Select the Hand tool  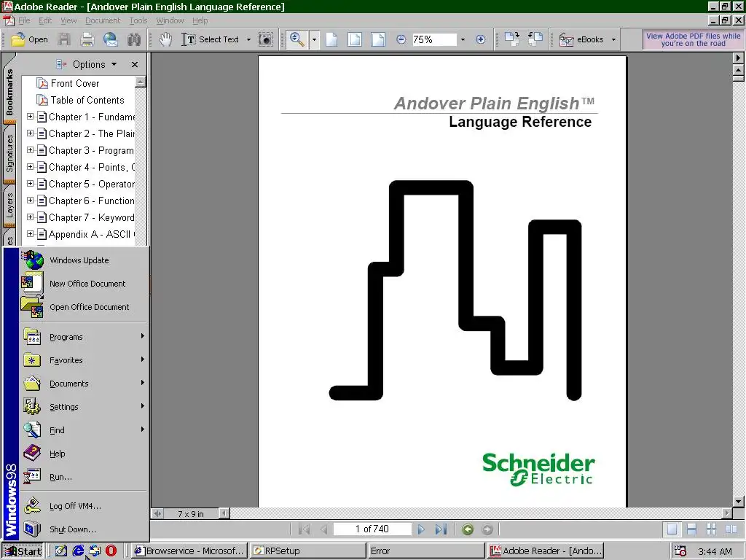165,39
